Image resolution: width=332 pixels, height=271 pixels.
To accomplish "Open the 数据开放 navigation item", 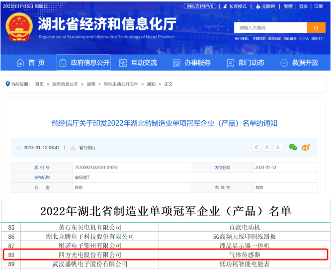I will tap(299, 63).
